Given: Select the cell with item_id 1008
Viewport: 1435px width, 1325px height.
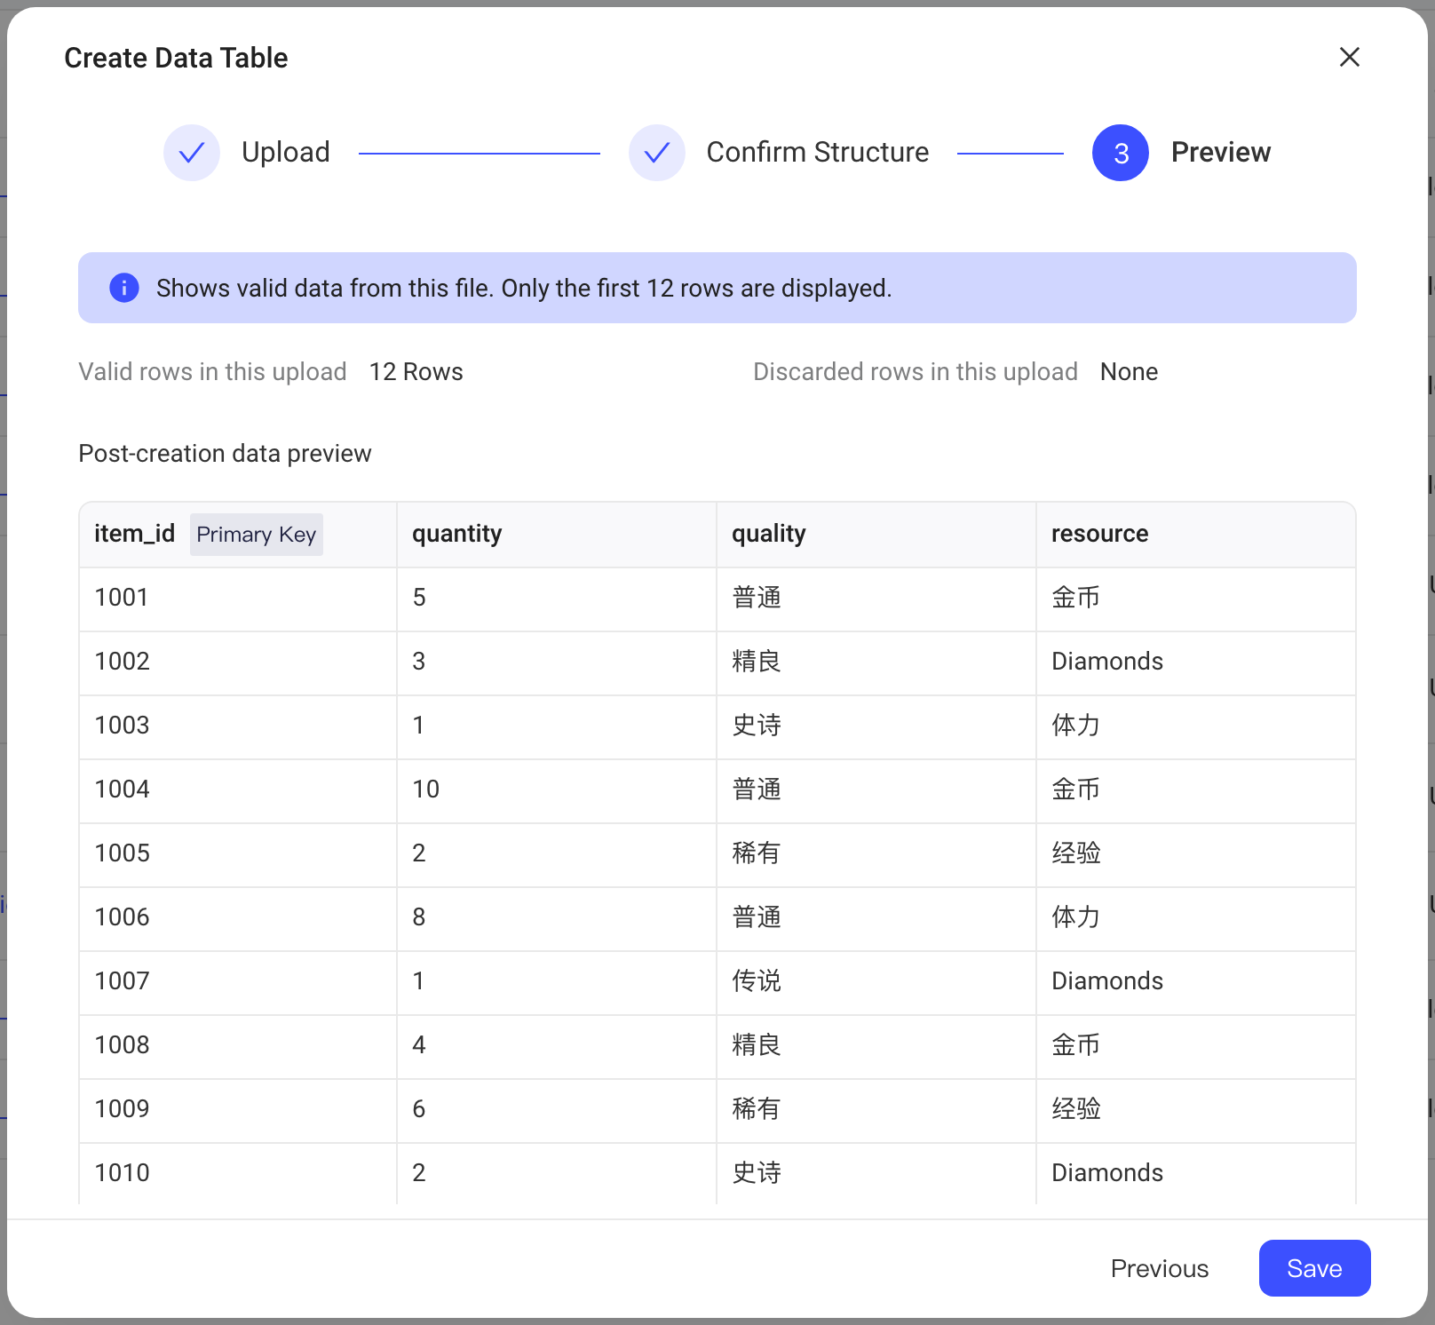Looking at the screenshot, I should 238,1047.
